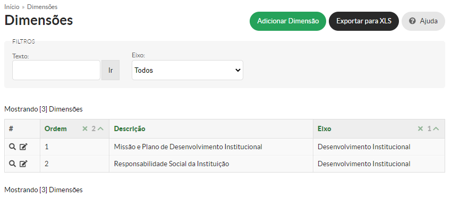The width and height of the screenshot is (451, 197).
Task: Go to Início in breadcrumb
Action: (12, 6)
